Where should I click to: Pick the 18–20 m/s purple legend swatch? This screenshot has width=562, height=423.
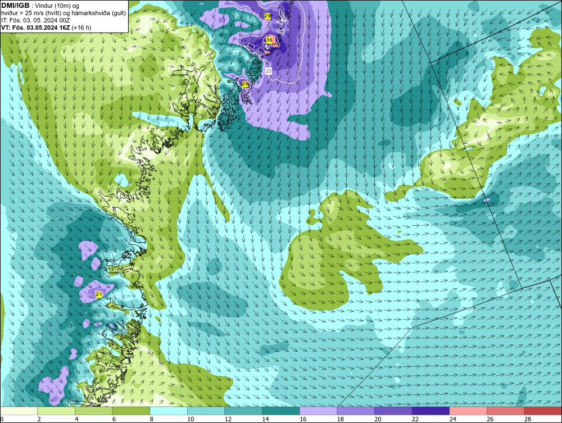pyautogui.click(x=356, y=411)
